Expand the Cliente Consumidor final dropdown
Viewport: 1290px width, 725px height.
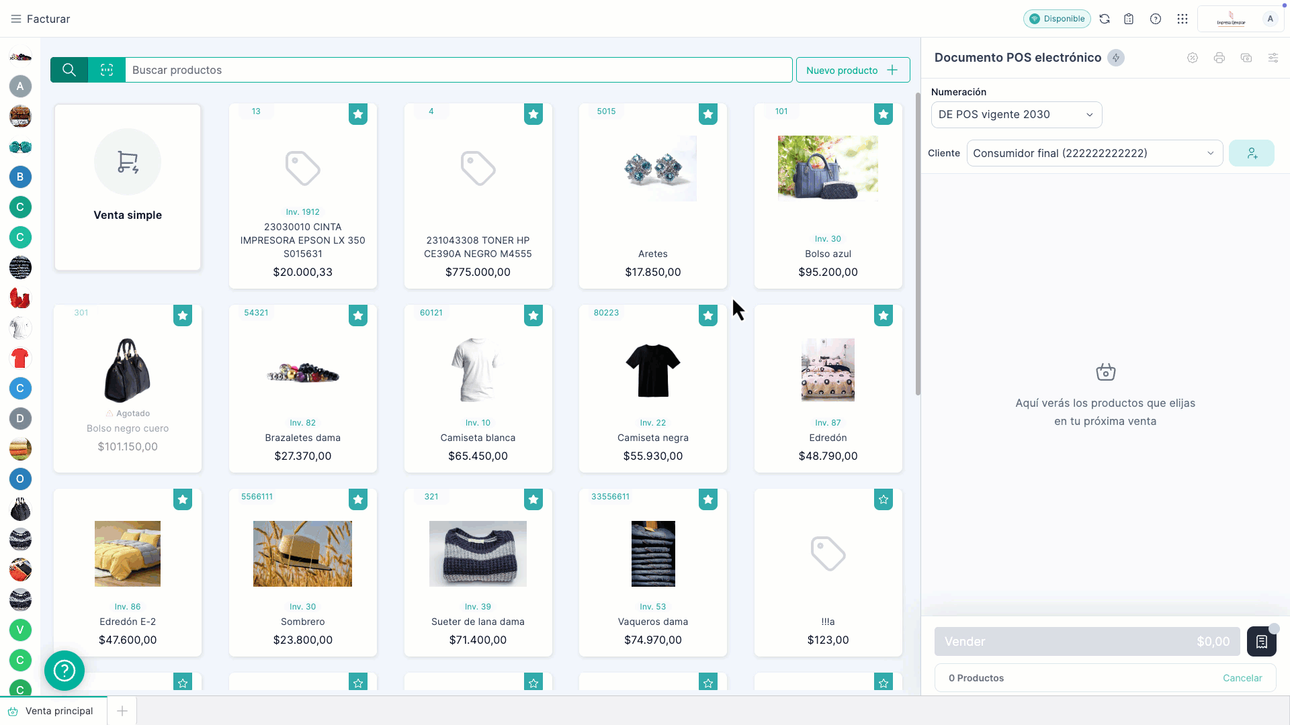tap(1094, 153)
